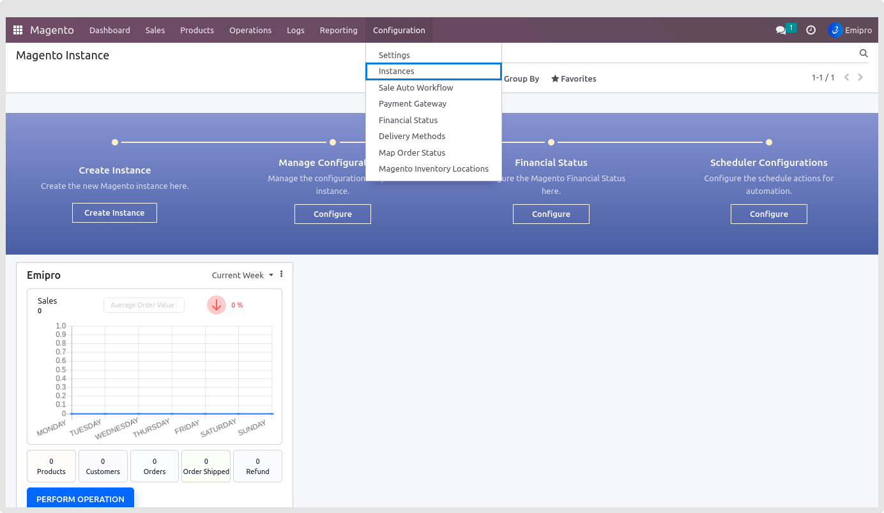This screenshot has height=513, width=884.
Task: Open the discuss messages icon
Action: click(x=781, y=30)
